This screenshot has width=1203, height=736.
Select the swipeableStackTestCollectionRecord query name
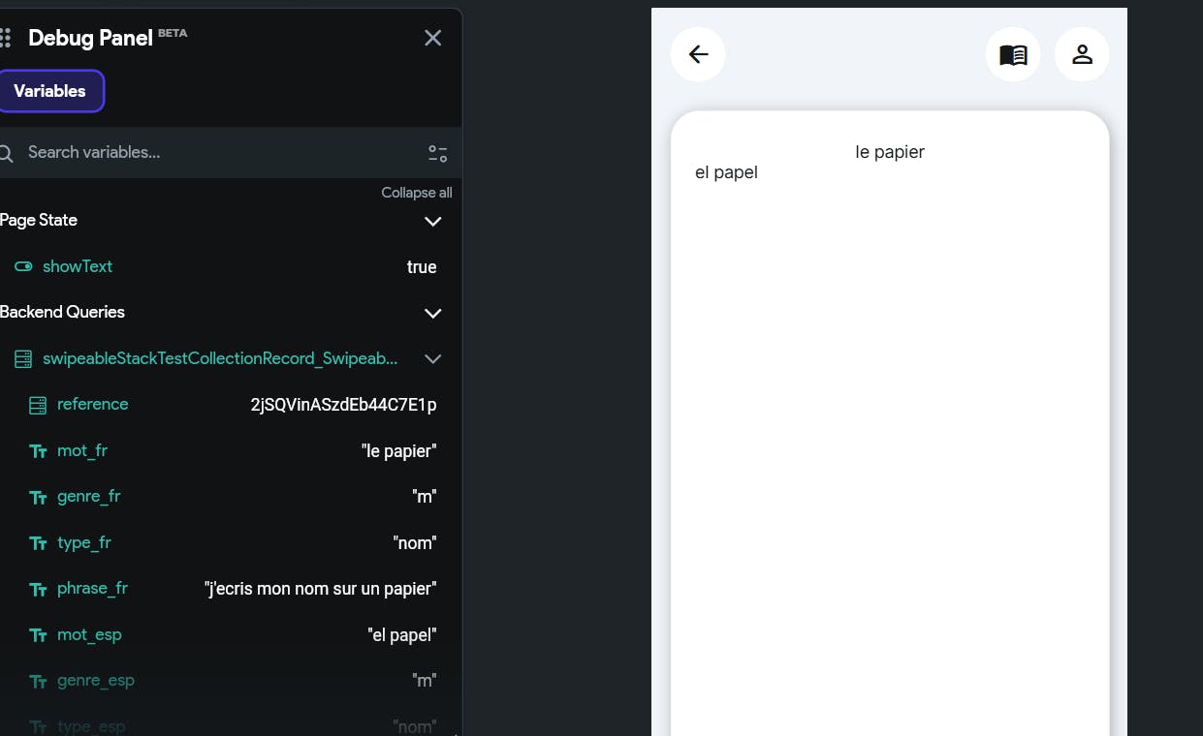click(x=220, y=358)
